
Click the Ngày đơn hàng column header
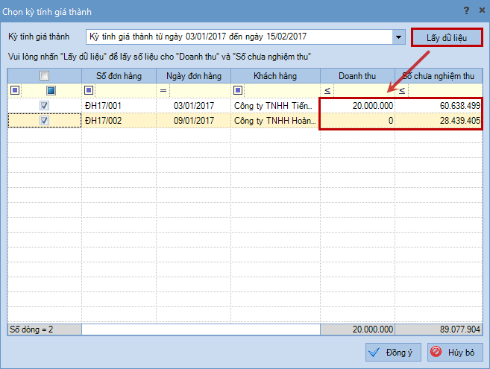(x=193, y=75)
